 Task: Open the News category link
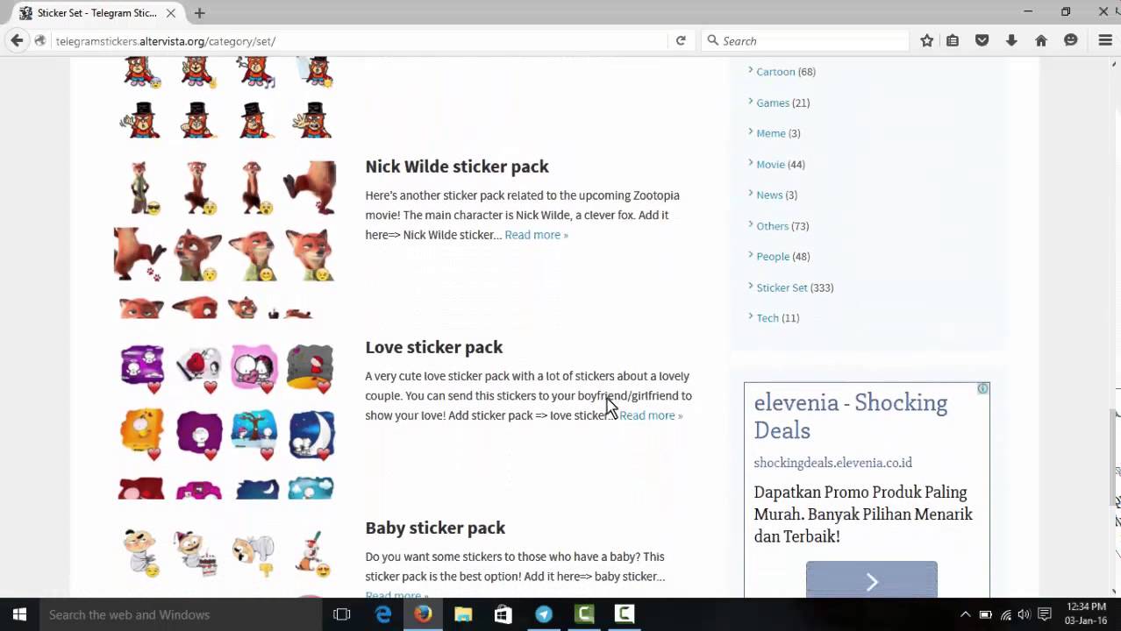769,195
